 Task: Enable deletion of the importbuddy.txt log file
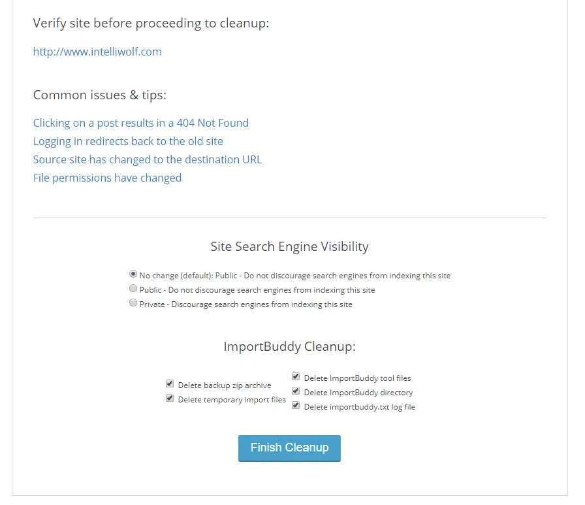296,405
